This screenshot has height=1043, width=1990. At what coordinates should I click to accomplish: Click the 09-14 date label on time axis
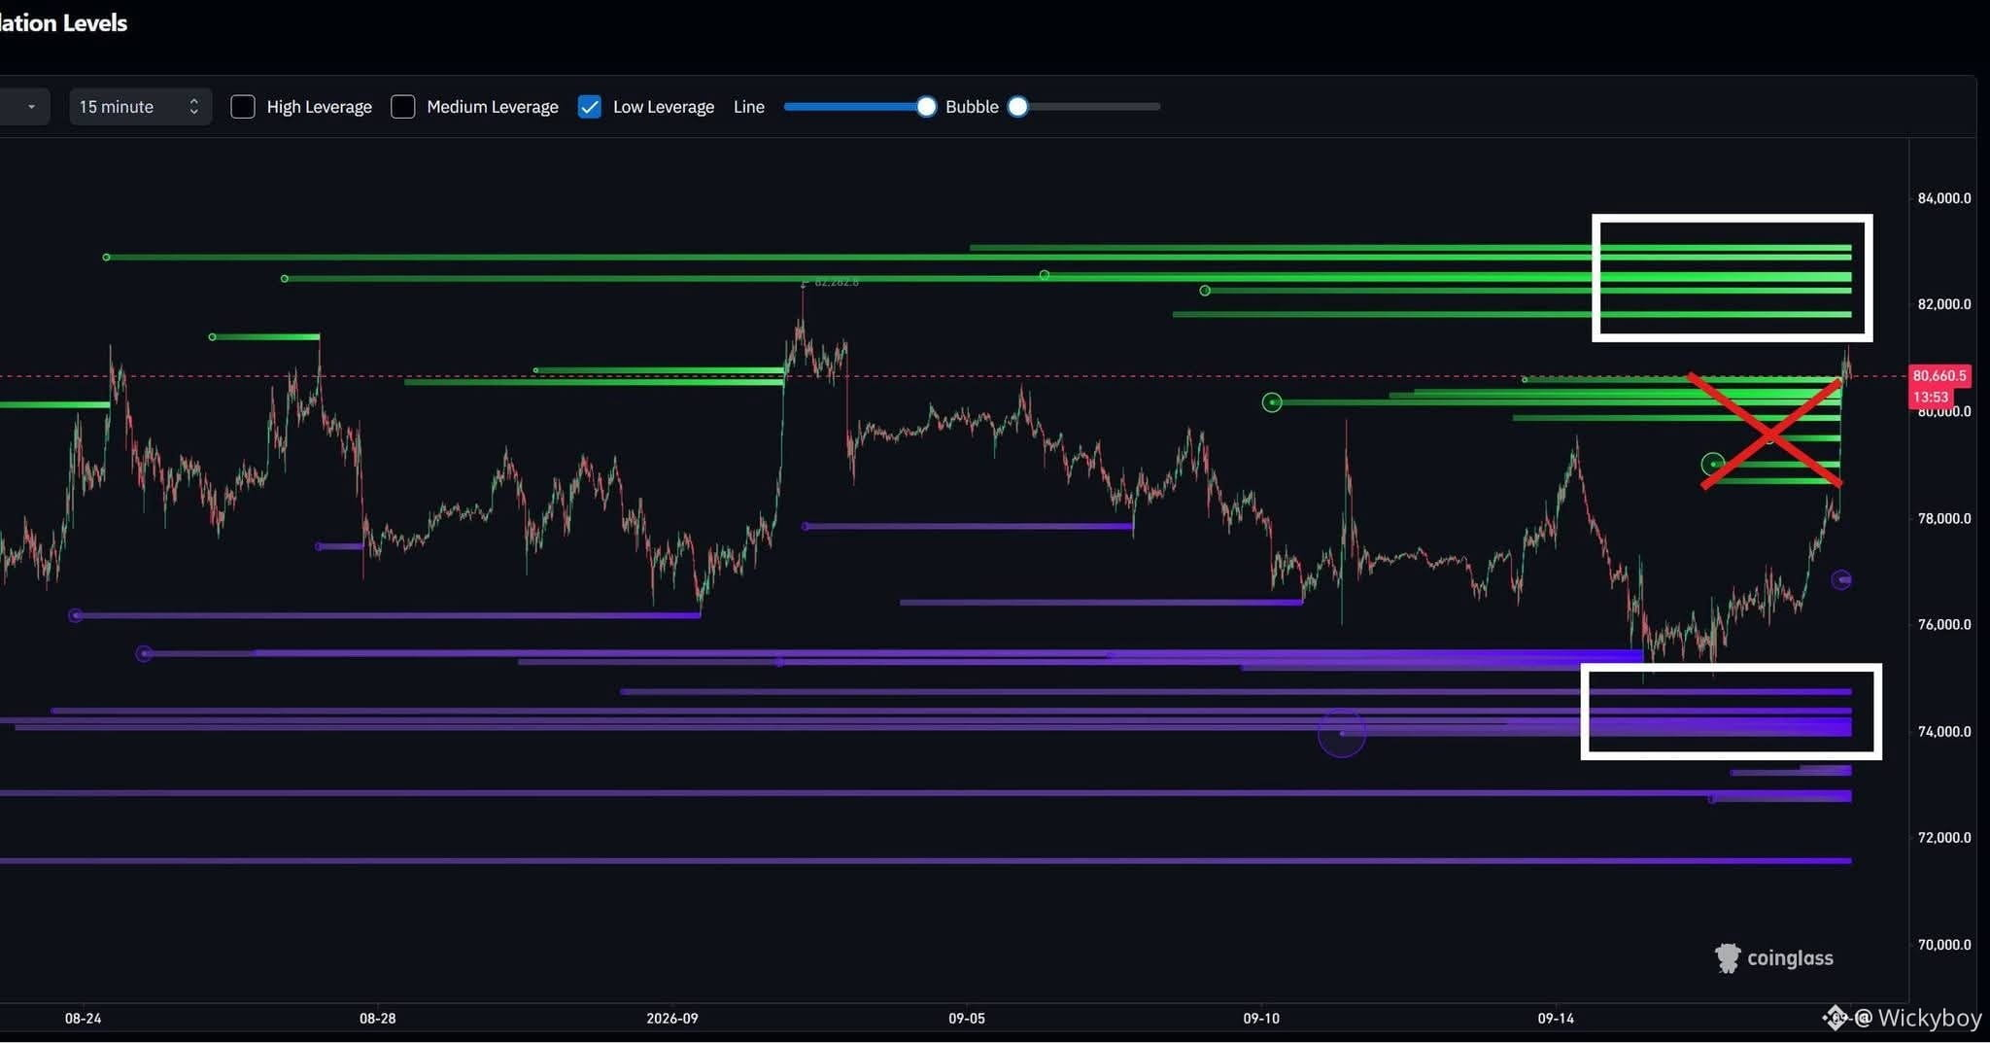click(1556, 1019)
